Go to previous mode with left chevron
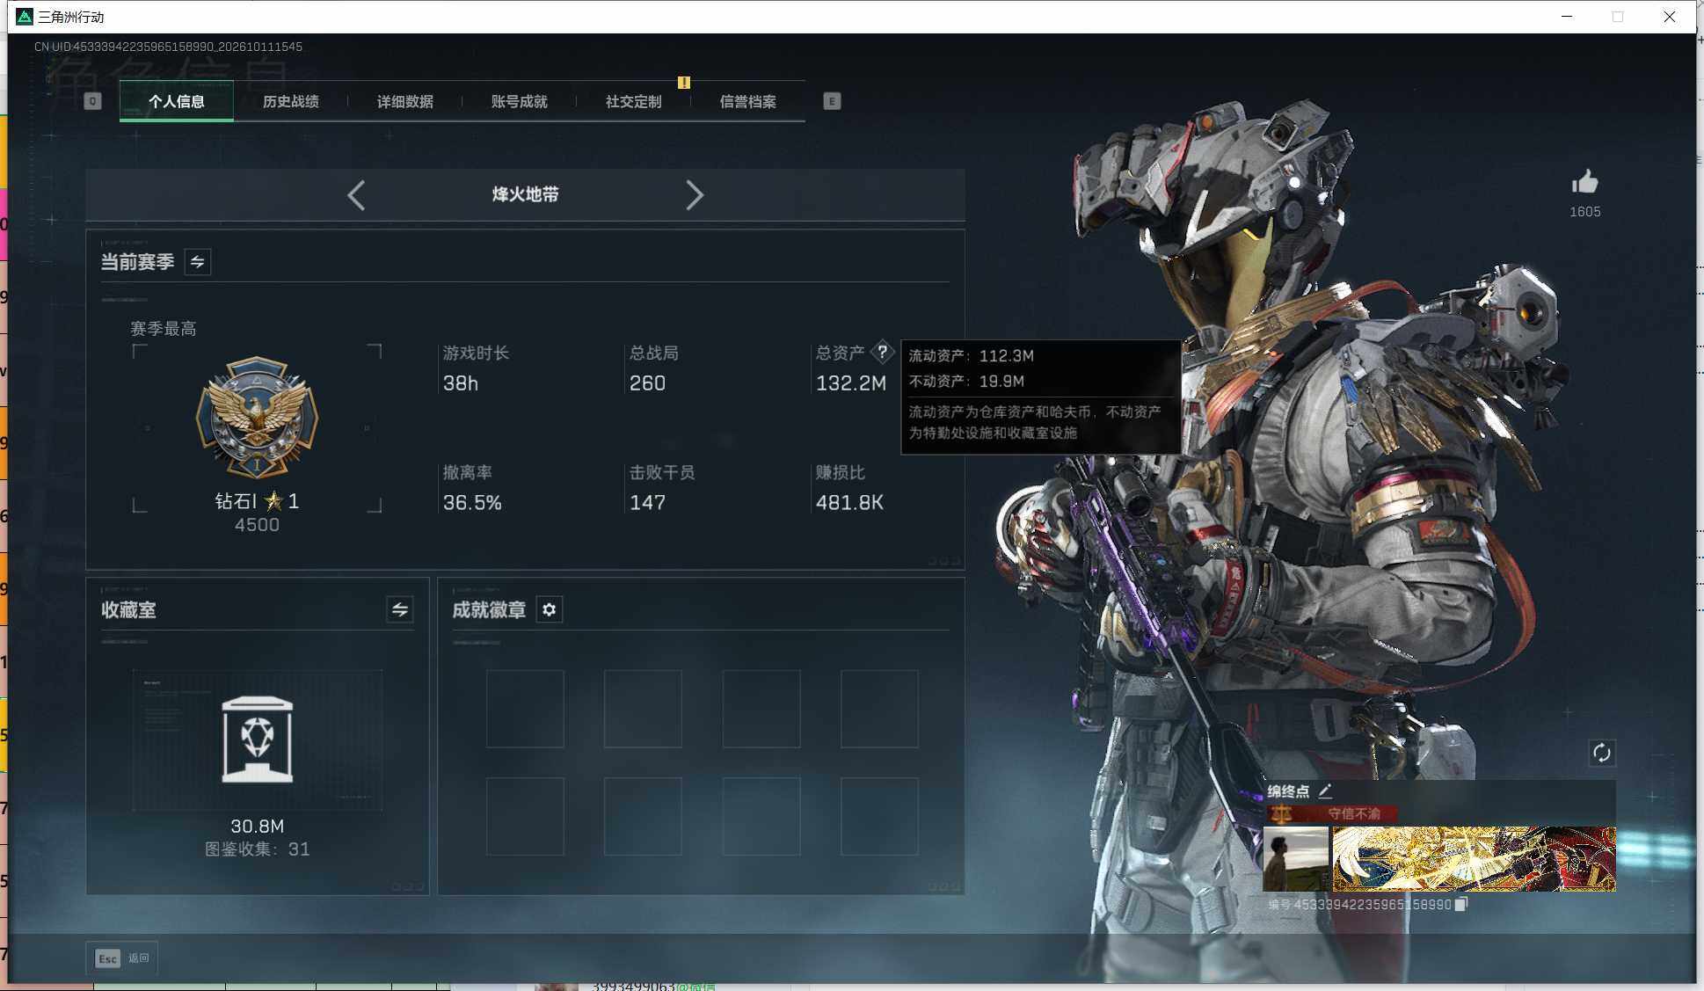The width and height of the screenshot is (1704, 991). (356, 195)
